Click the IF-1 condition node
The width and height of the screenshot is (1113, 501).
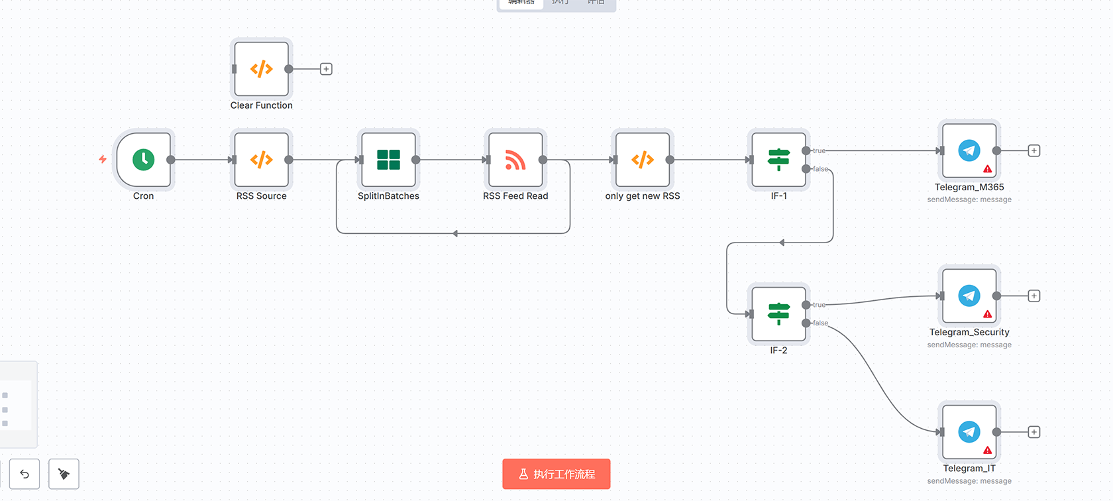point(778,160)
